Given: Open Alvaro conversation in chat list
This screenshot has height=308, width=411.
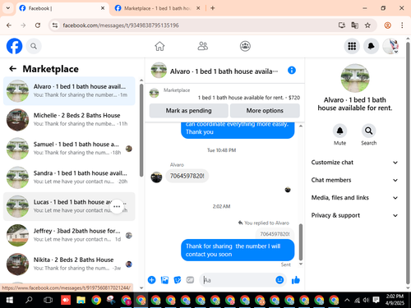Looking at the screenshot, I should click(x=69, y=91).
